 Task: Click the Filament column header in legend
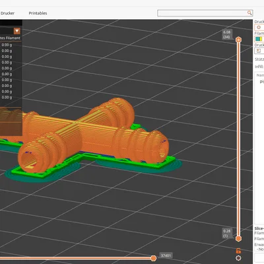(10, 38)
